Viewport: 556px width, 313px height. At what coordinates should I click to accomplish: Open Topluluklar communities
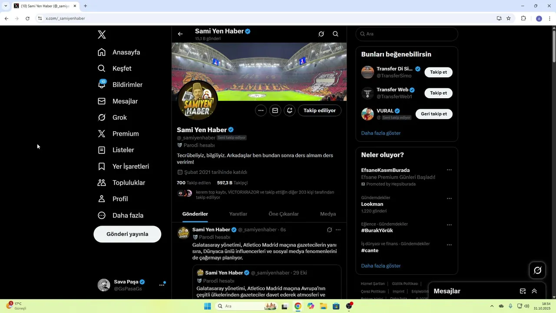[121, 183]
